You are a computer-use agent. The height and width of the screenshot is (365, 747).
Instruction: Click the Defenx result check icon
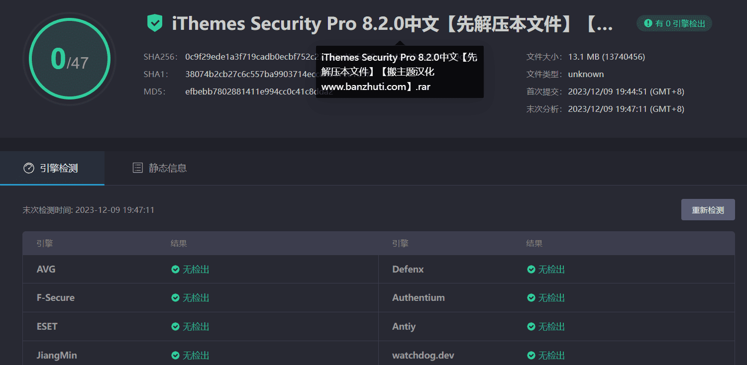[x=531, y=270]
